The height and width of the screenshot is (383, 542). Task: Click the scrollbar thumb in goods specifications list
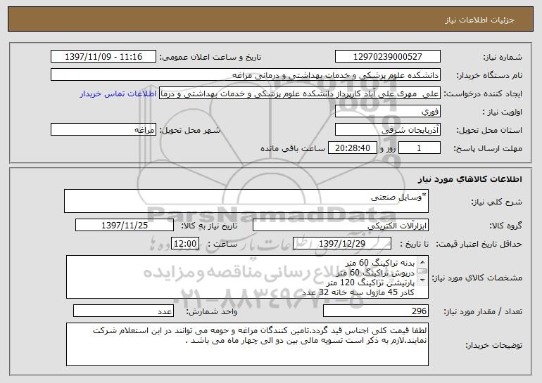[x=422, y=271]
